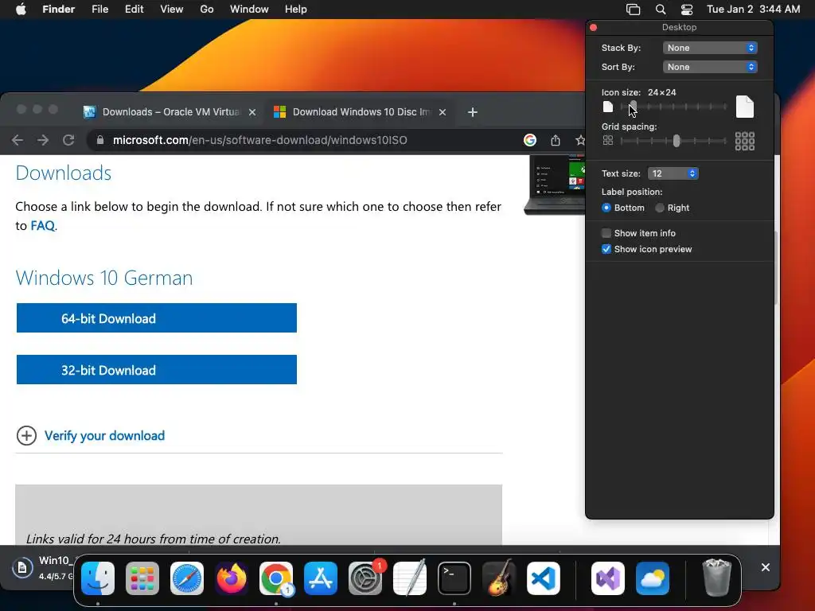Click the 64-bit Download button
The width and height of the screenshot is (815, 611).
pos(157,318)
